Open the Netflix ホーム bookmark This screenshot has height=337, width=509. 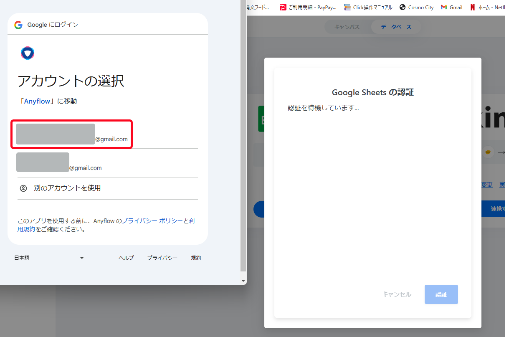point(488,7)
